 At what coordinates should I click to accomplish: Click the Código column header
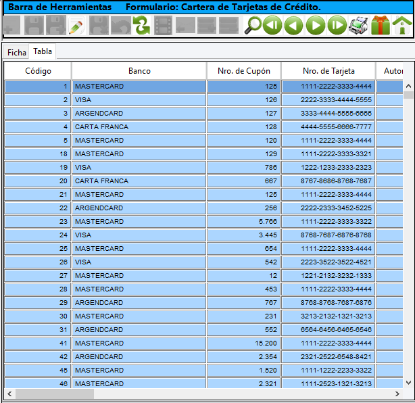coord(38,71)
